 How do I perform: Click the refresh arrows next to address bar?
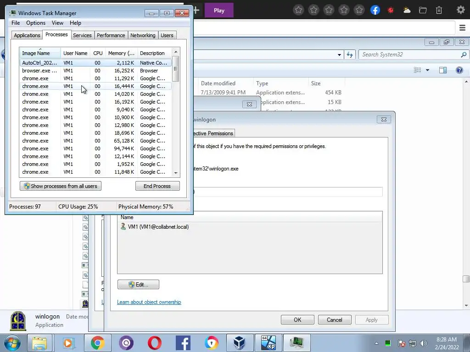point(350,55)
